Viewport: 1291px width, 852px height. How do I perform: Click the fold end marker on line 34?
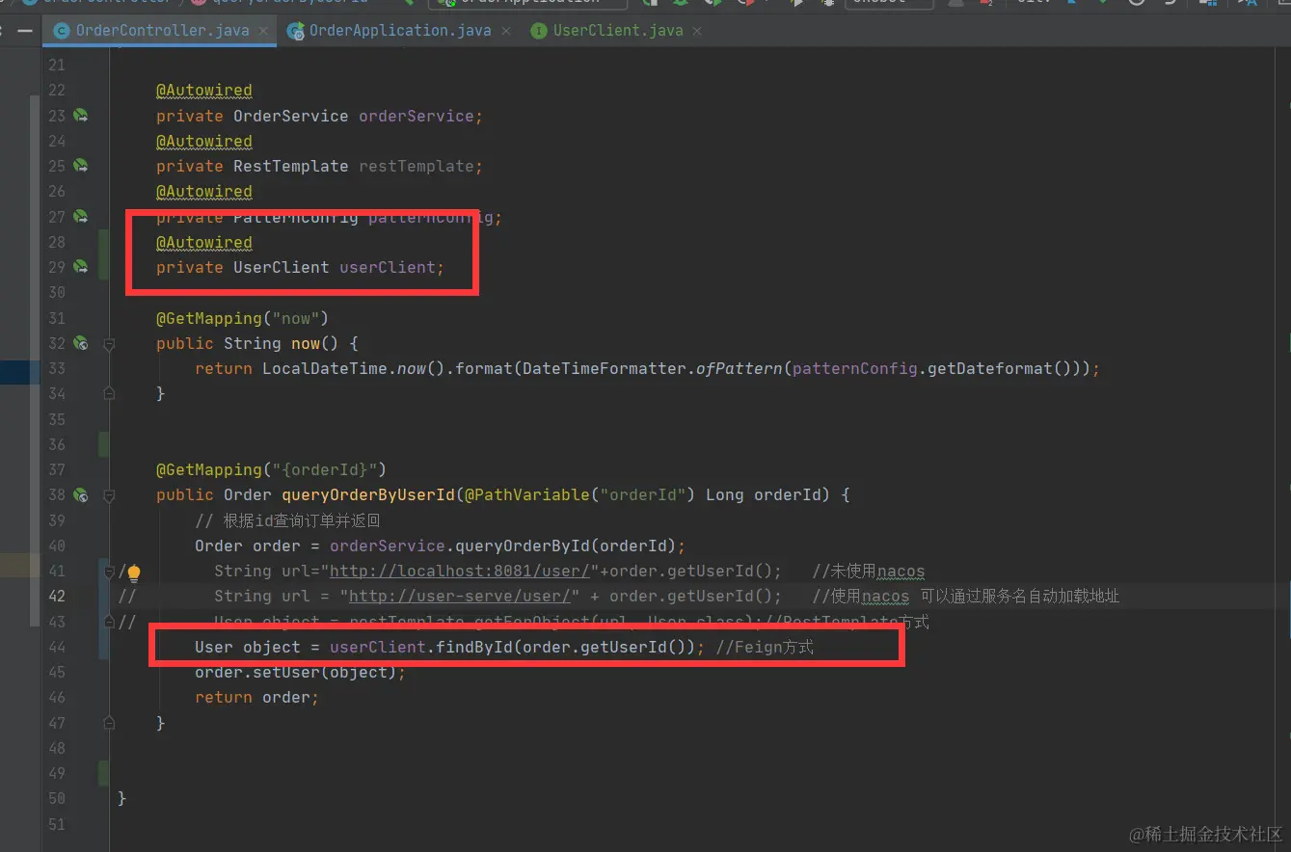click(x=109, y=393)
